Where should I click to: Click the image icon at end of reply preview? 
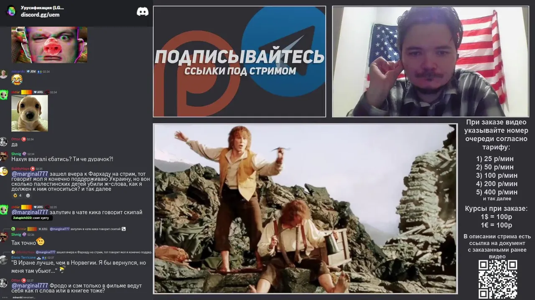[124, 229]
